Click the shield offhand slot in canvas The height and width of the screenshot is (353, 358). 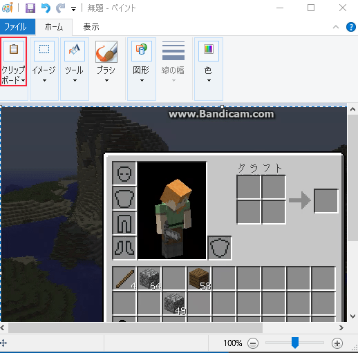[220, 248]
